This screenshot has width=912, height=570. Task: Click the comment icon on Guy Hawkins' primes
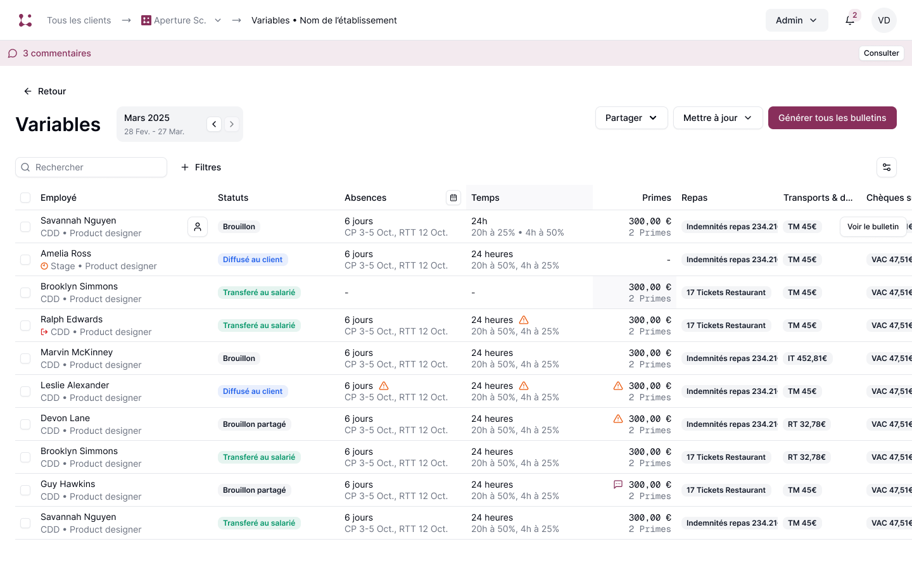[x=617, y=484]
